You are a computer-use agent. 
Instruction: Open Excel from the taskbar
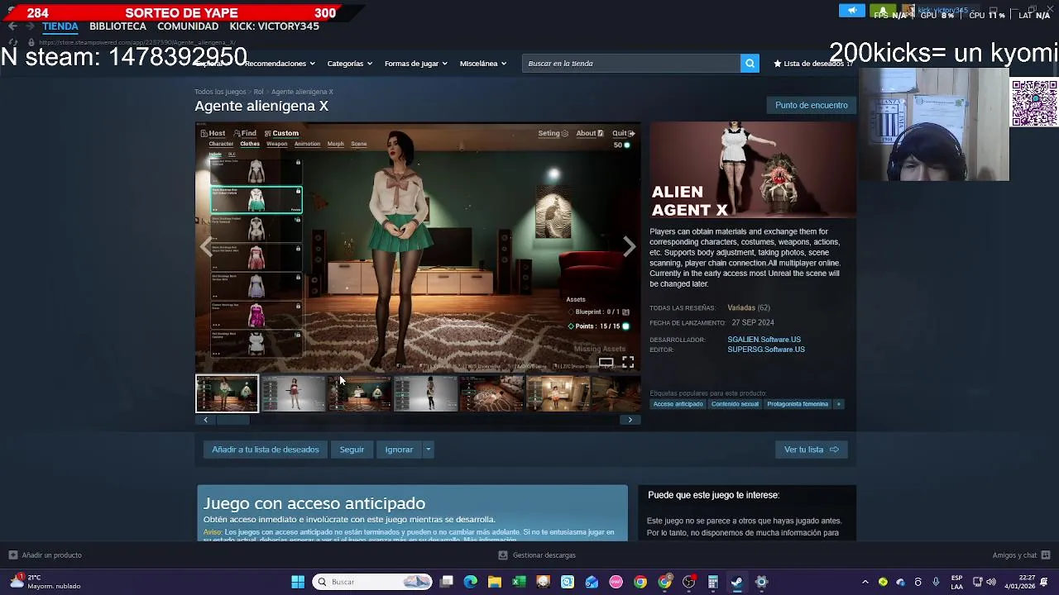tap(519, 582)
